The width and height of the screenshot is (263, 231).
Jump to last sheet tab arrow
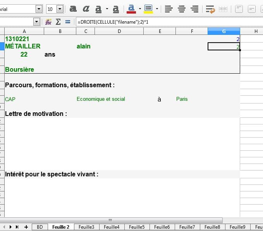click(17, 227)
